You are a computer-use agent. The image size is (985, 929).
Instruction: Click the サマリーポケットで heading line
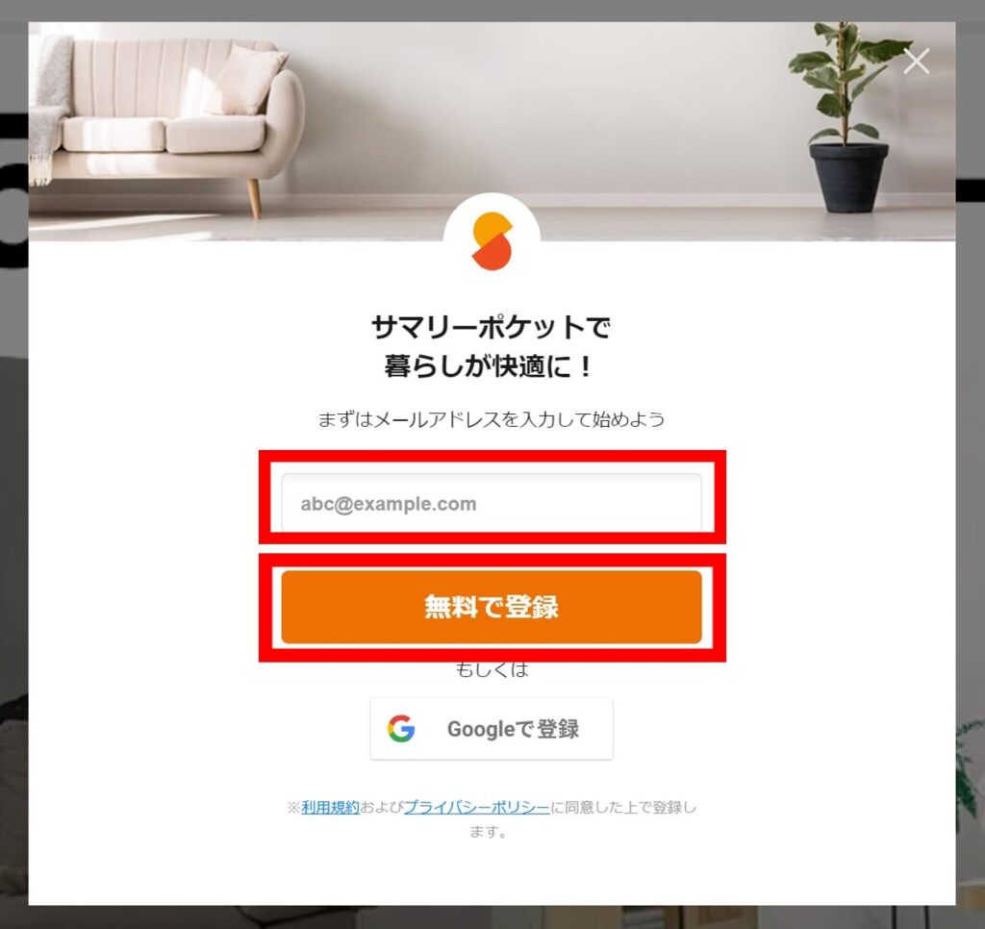(492, 327)
